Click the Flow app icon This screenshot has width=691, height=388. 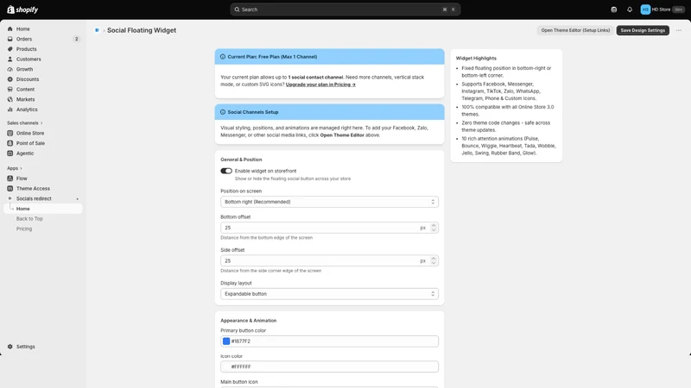click(10, 178)
